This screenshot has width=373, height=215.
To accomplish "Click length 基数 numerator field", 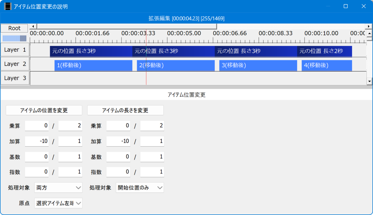I will pyautogui.click(x=118, y=157).
